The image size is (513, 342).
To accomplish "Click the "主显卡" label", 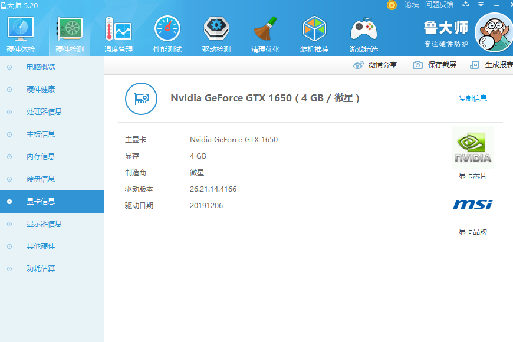I will (136, 140).
